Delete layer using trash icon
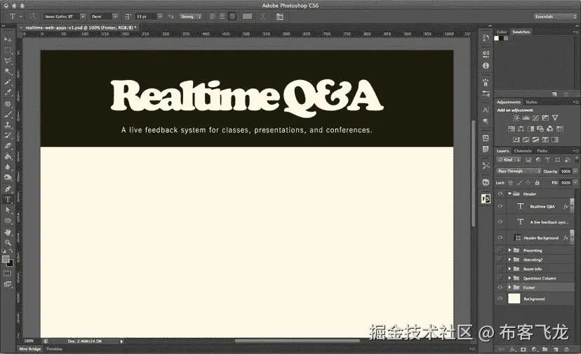This screenshot has width=581, height=354. pos(566,349)
